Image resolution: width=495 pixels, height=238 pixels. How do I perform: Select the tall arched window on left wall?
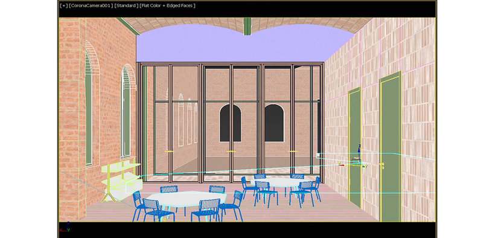(89, 108)
